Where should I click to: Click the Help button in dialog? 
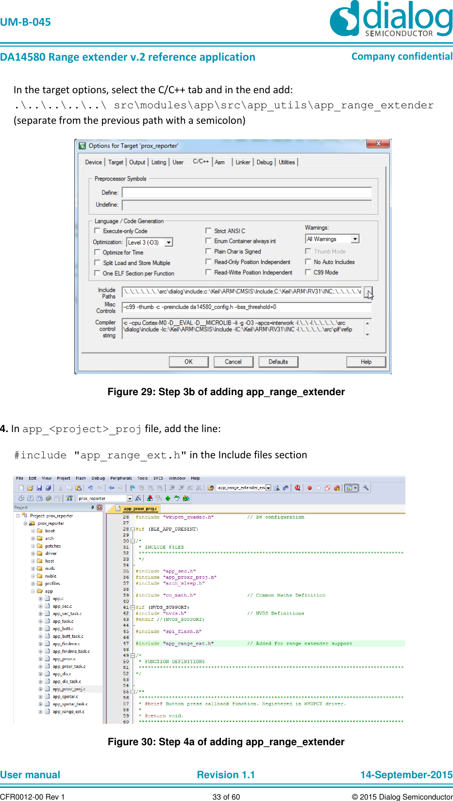(366, 362)
